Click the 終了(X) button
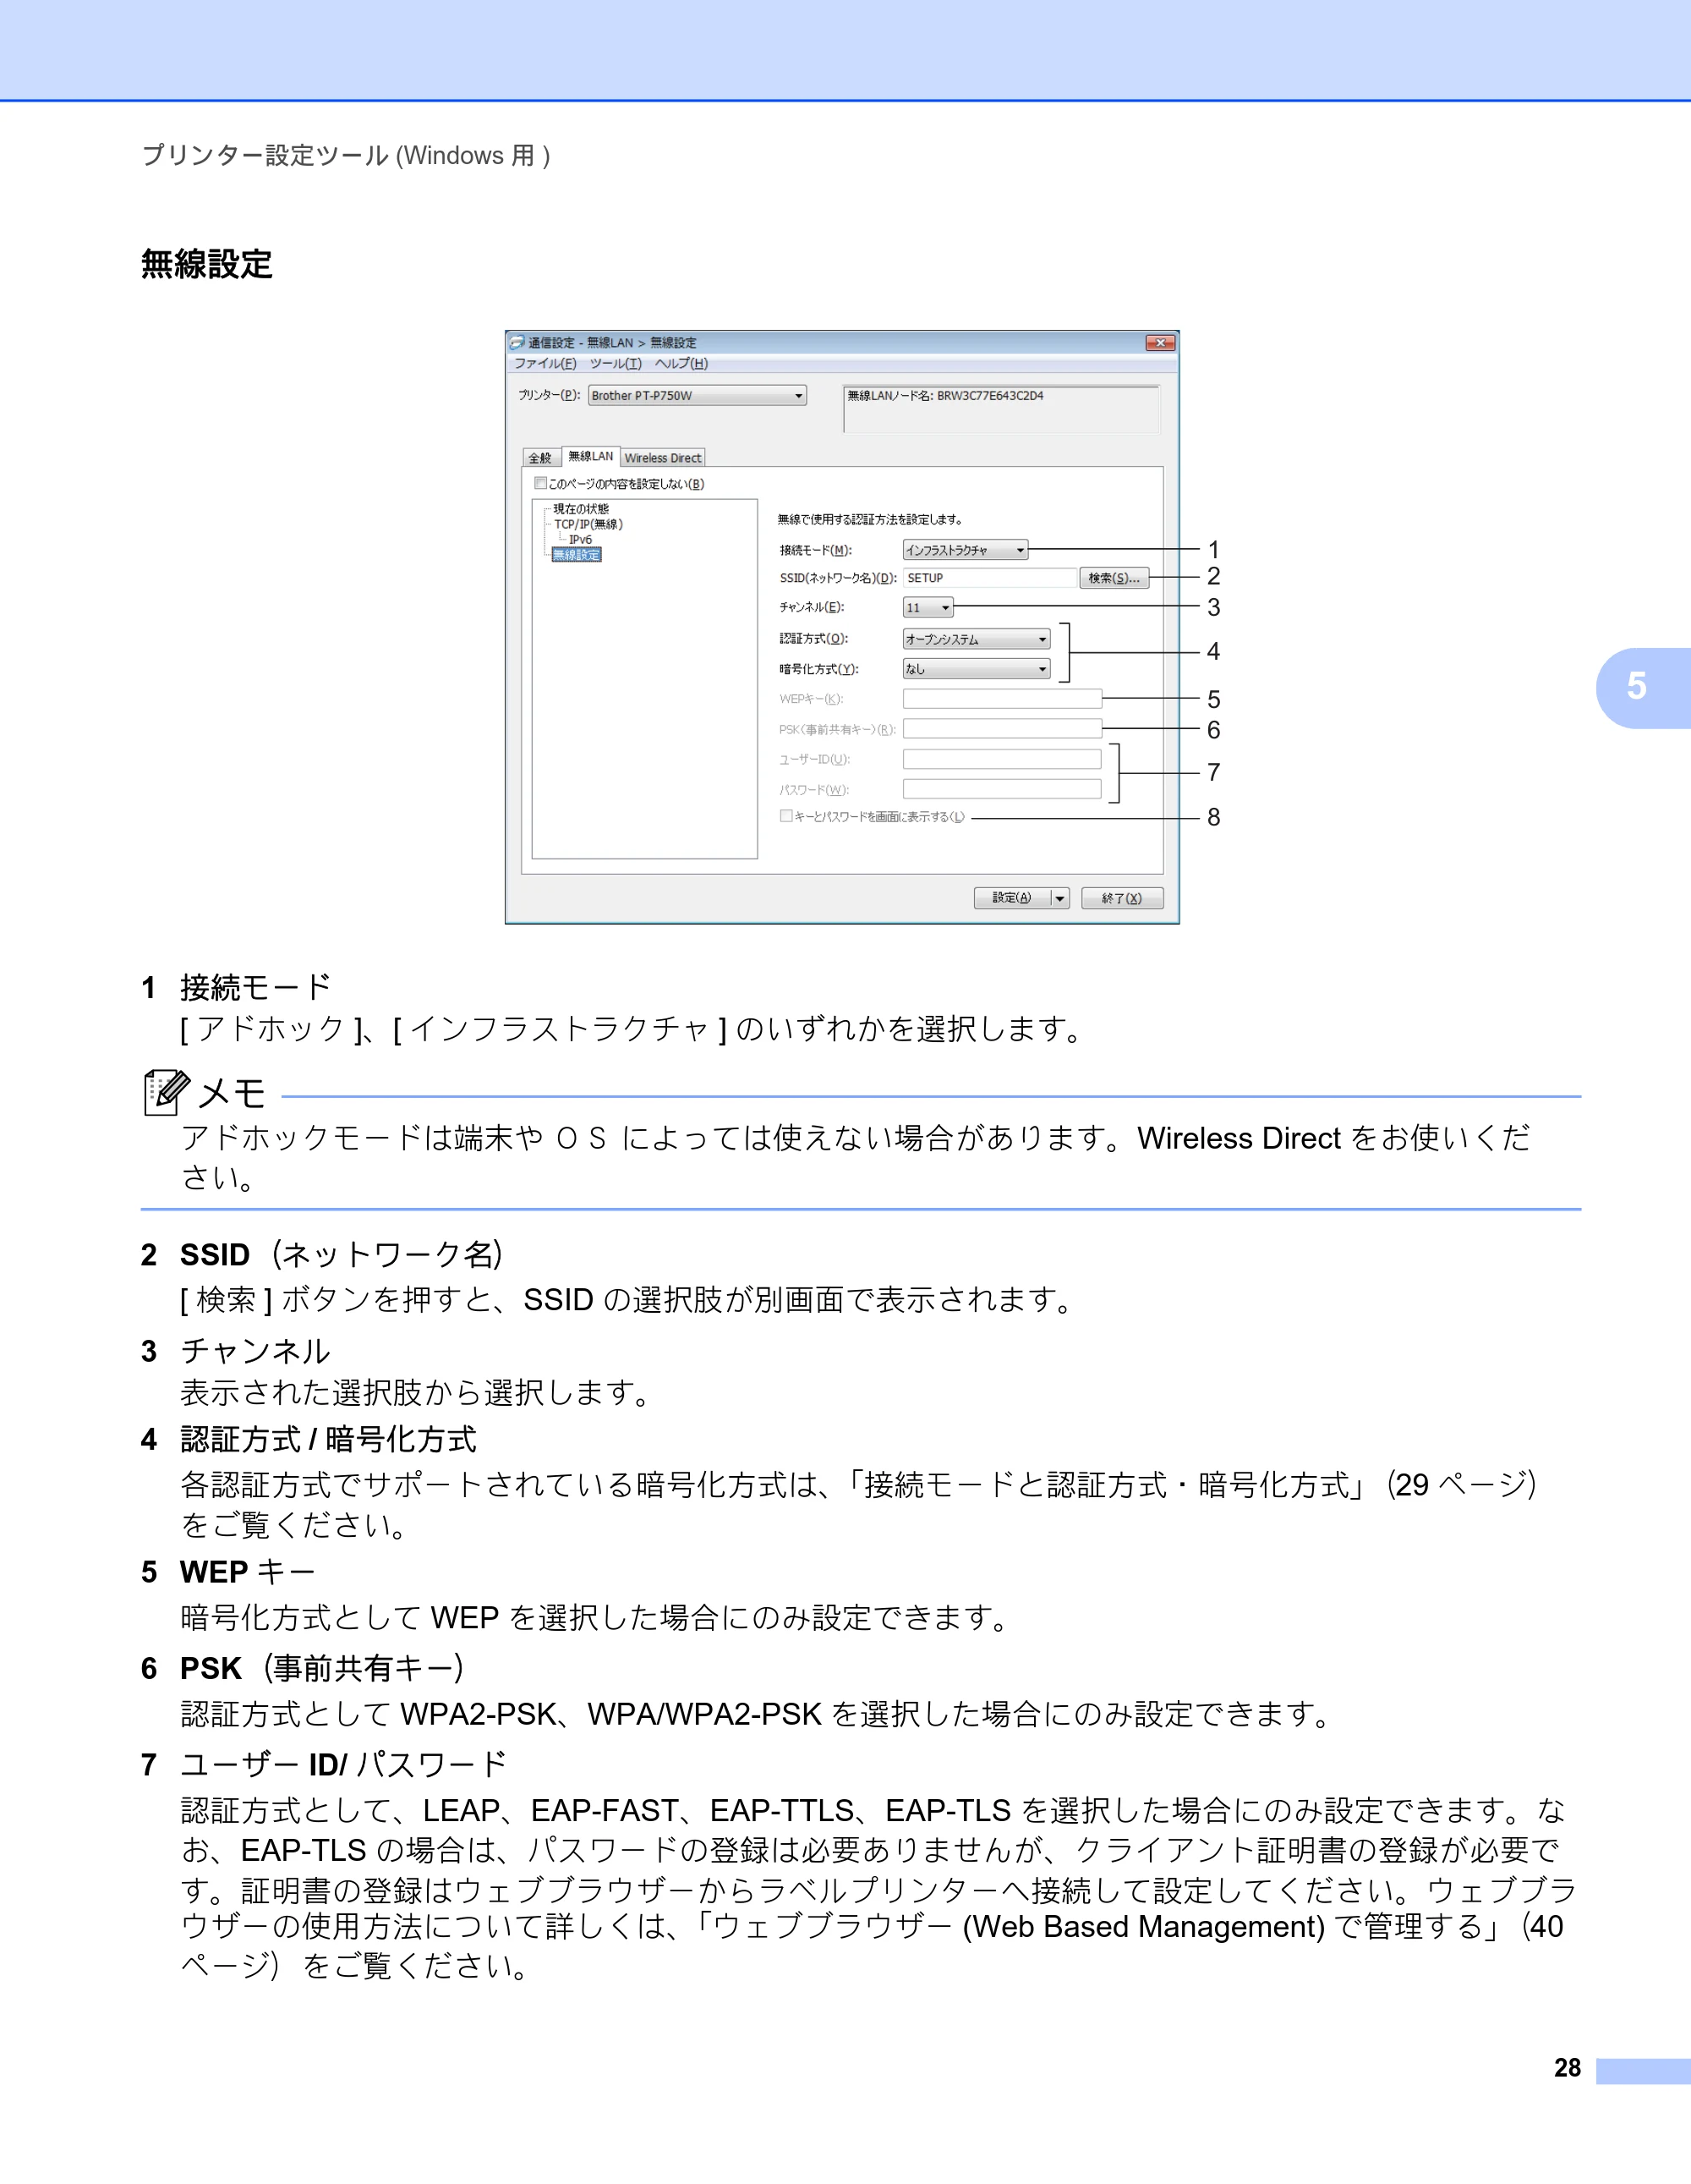 click(x=1122, y=898)
